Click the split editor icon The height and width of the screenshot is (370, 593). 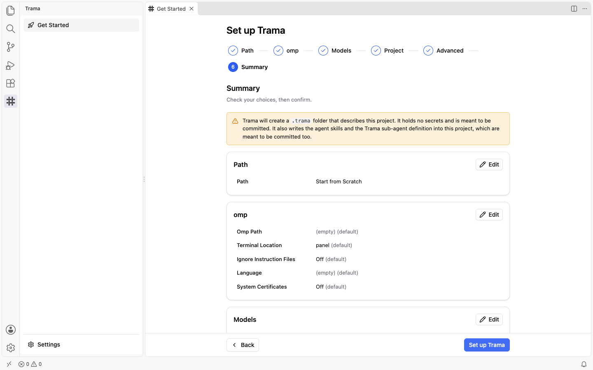[574, 9]
